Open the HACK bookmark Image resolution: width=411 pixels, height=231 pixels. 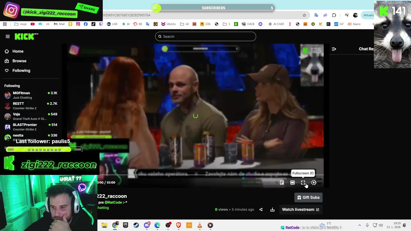click(x=248, y=24)
